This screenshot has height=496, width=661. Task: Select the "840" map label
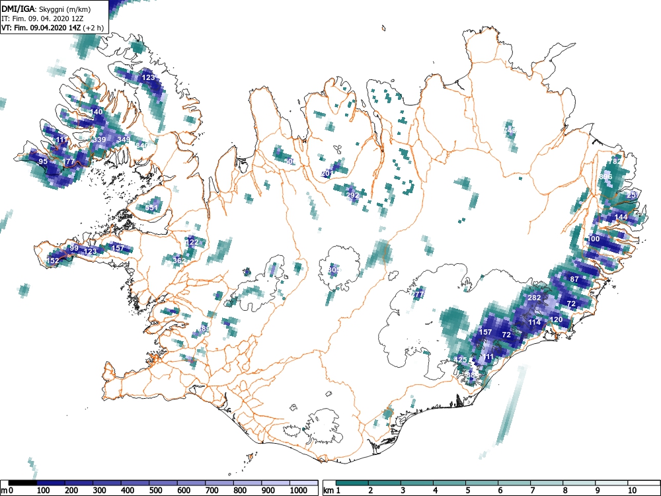coord(141,145)
